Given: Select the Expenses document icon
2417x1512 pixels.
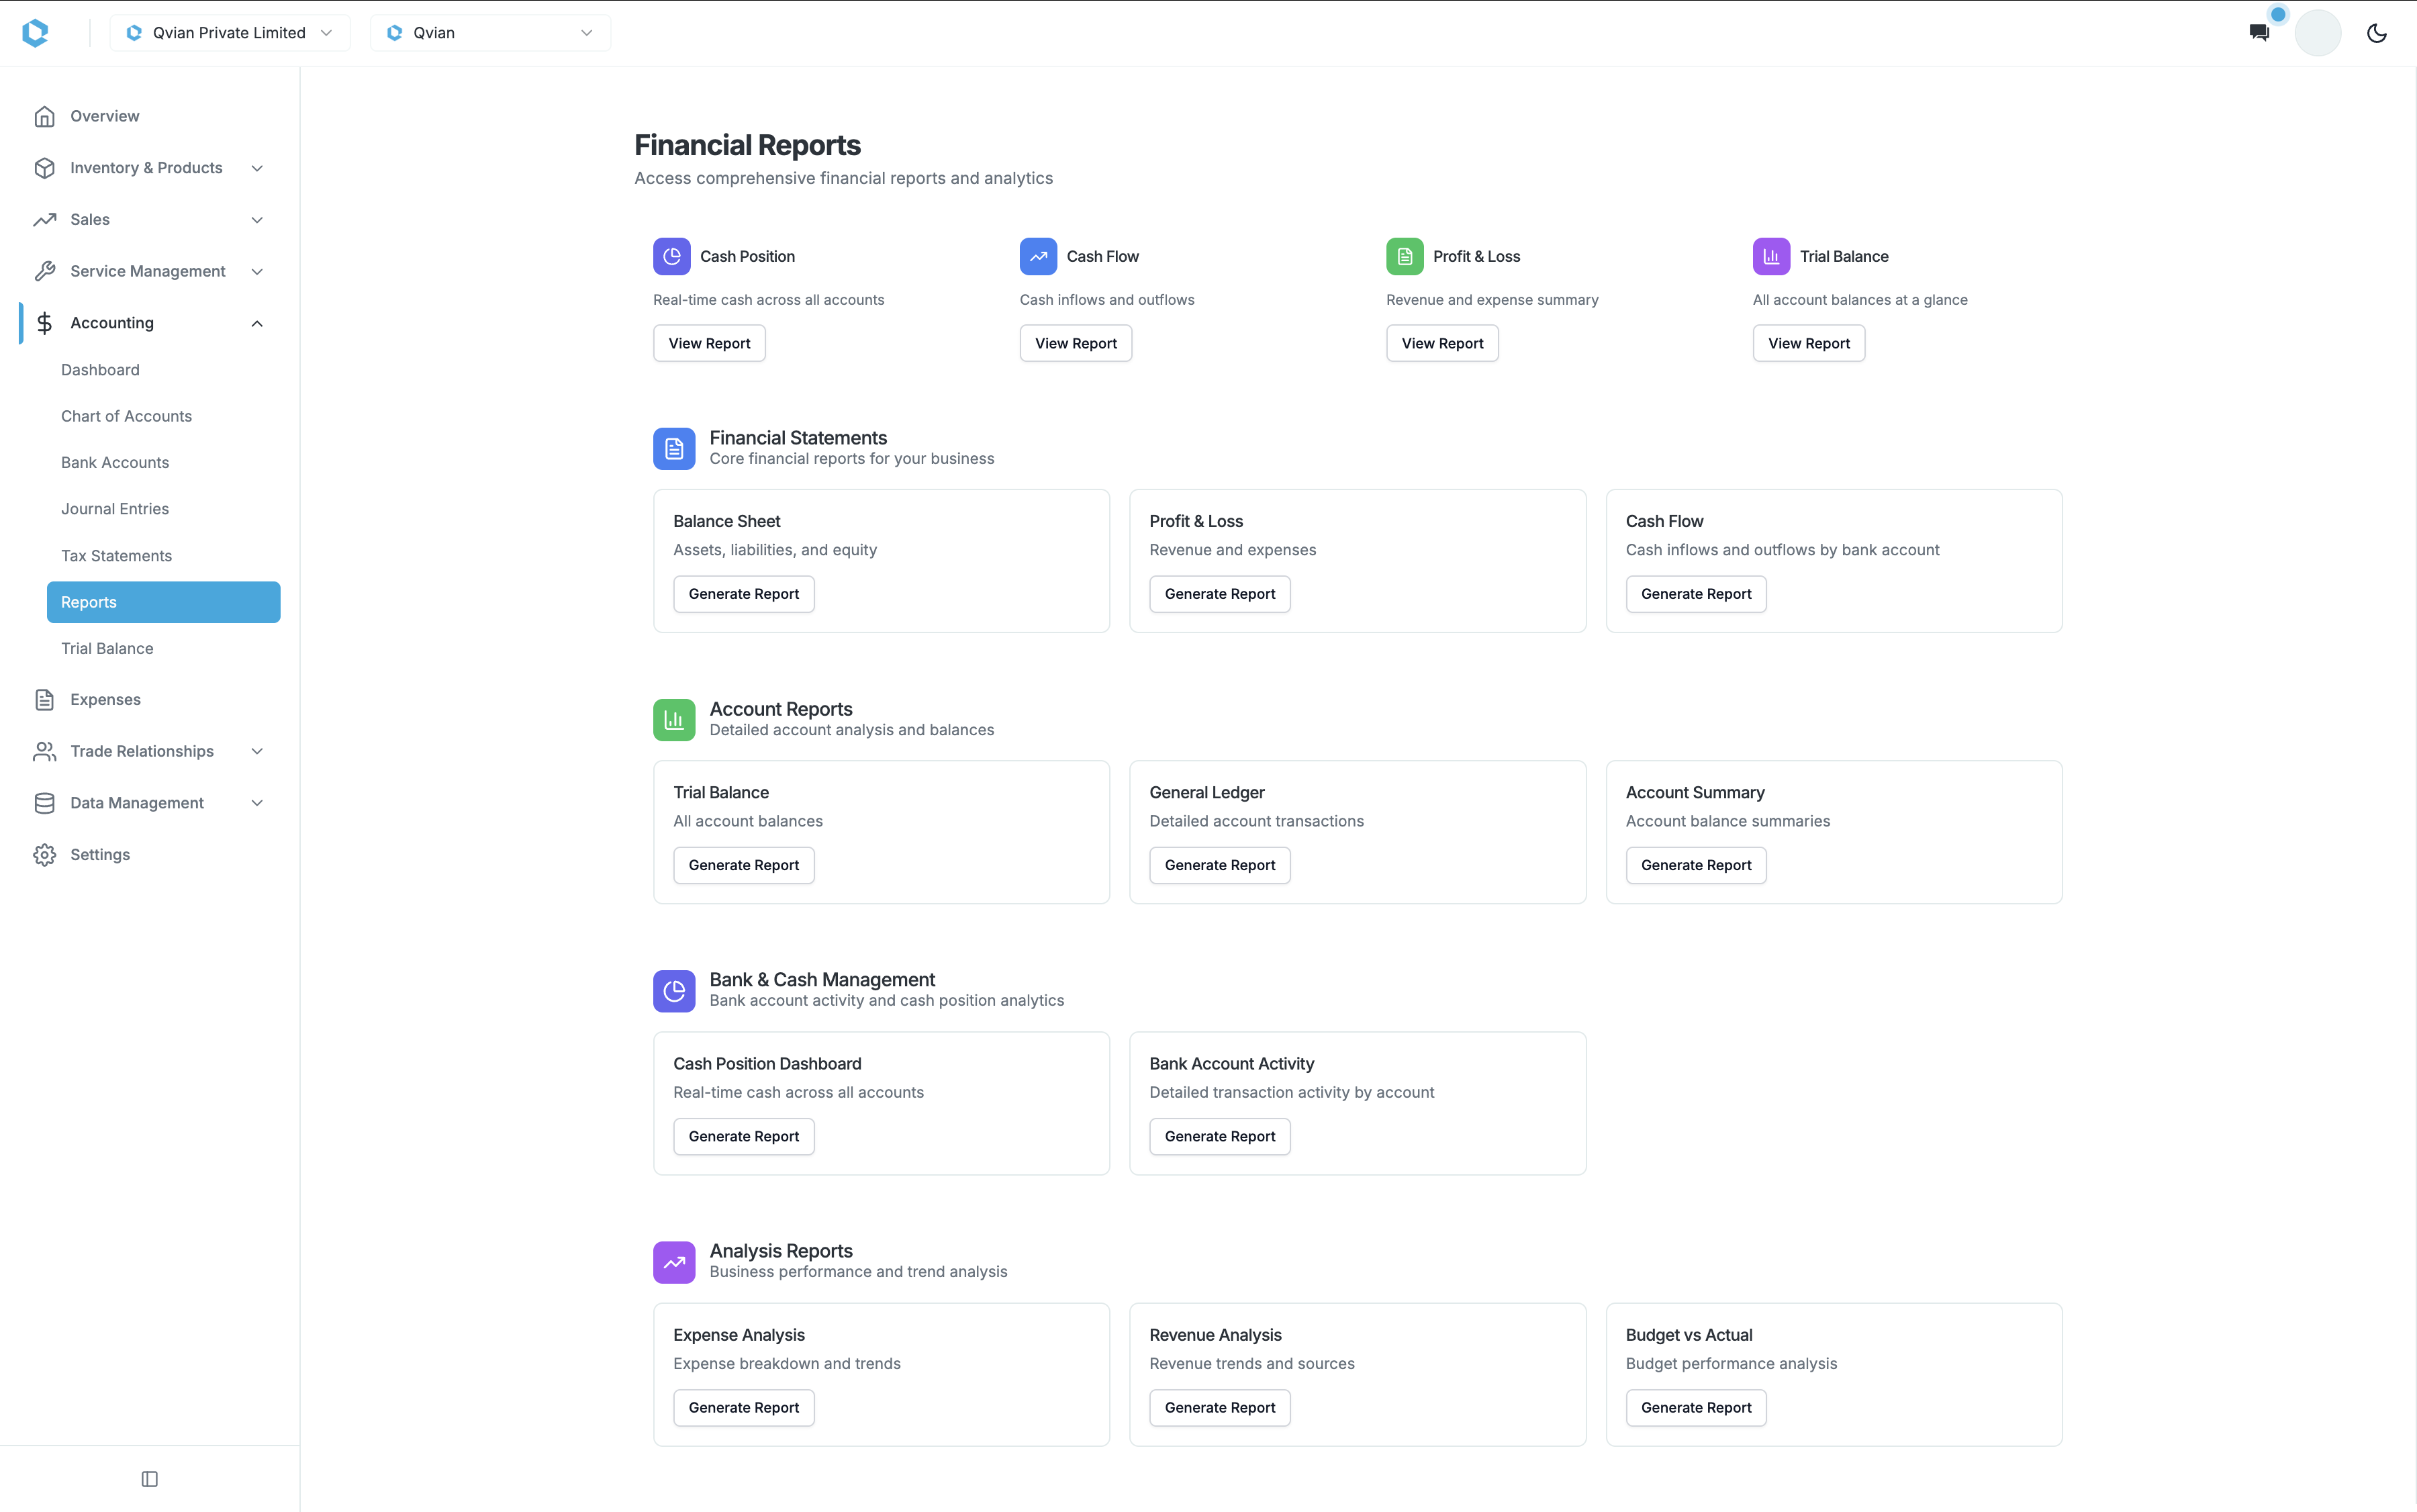Looking at the screenshot, I should coord(44,699).
